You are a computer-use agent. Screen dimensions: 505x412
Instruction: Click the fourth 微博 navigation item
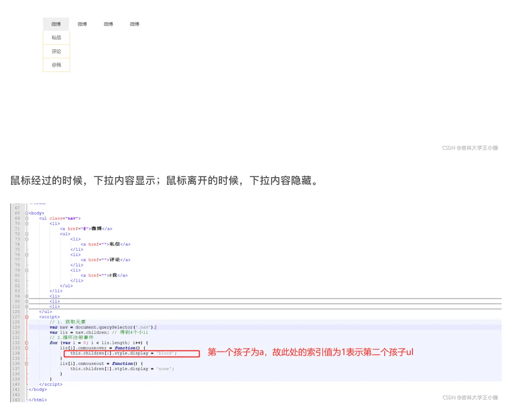tap(134, 24)
